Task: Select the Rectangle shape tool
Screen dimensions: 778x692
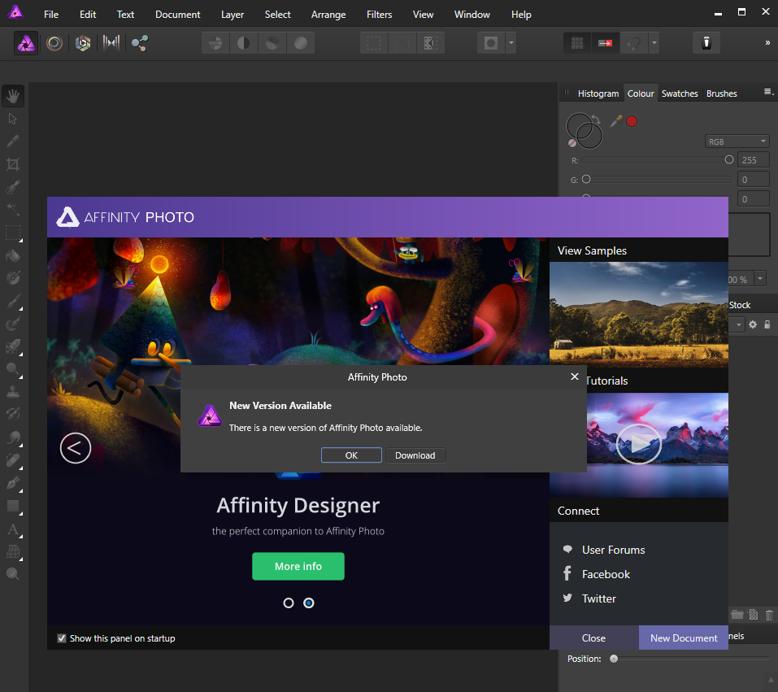Action: pyautogui.click(x=13, y=506)
